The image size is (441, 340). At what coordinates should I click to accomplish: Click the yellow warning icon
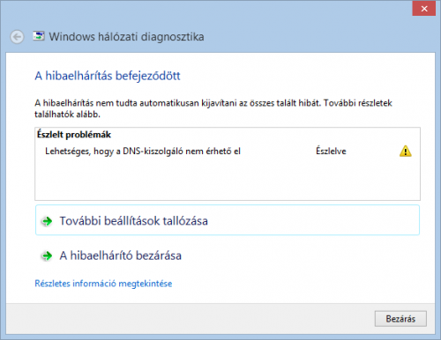(x=406, y=152)
